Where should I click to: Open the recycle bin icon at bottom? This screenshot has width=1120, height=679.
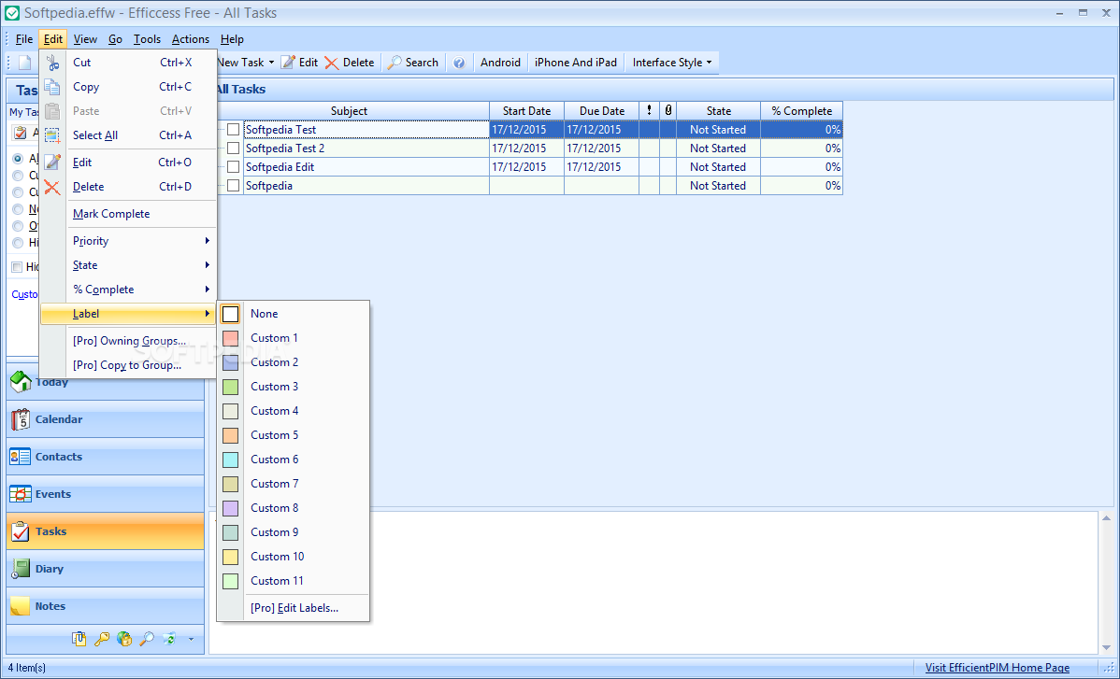tap(170, 639)
